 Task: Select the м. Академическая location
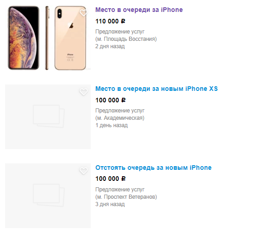click(120, 118)
